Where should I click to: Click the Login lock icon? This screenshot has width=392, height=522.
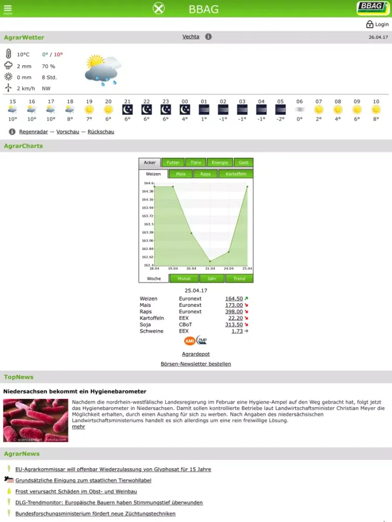[370, 24]
